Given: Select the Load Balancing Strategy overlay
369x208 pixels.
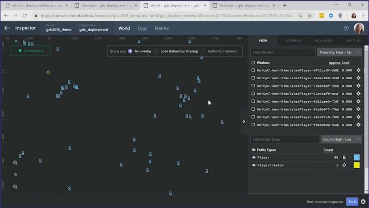Looking at the screenshot, I should [x=156, y=51].
